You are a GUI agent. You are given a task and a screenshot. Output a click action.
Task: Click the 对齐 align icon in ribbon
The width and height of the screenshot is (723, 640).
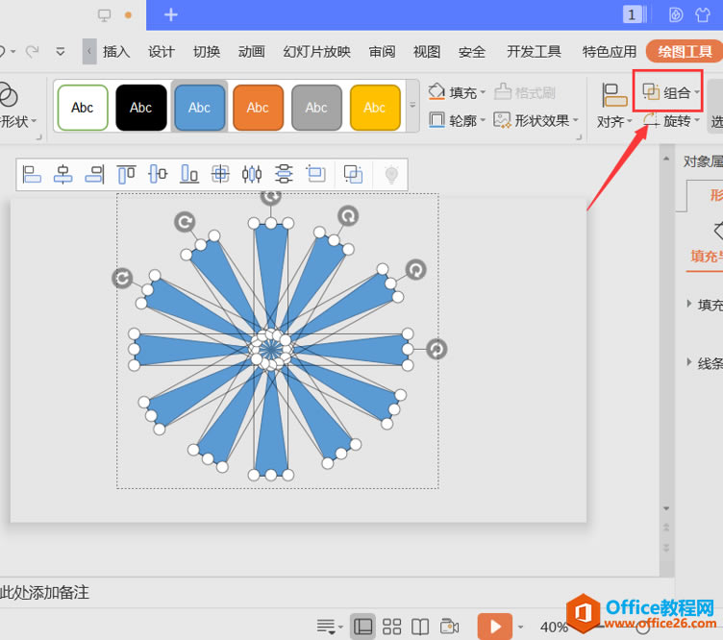tap(614, 95)
